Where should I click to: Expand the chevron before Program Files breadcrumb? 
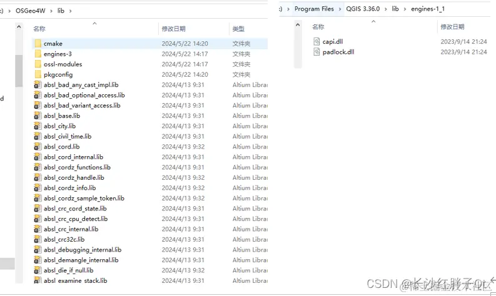point(288,9)
